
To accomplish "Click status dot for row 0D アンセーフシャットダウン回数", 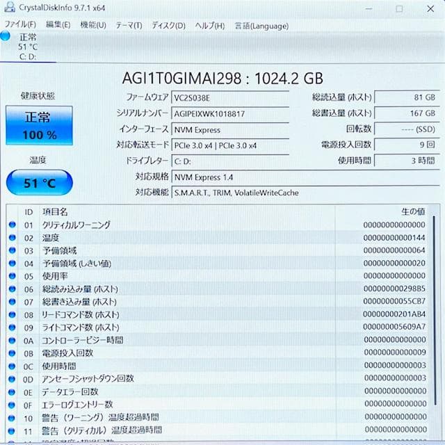I will tap(12, 379).
